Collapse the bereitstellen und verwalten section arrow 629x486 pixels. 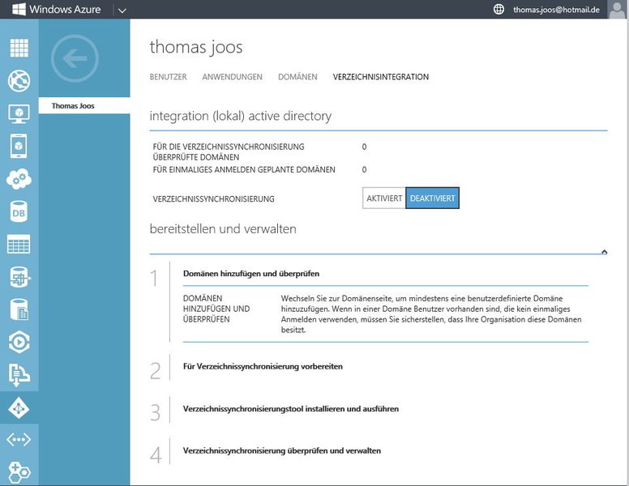tap(604, 252)
